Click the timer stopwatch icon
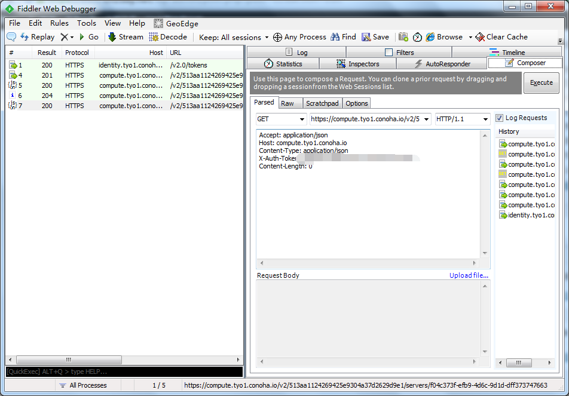569x396 pixels. click(x=417, y=37)
